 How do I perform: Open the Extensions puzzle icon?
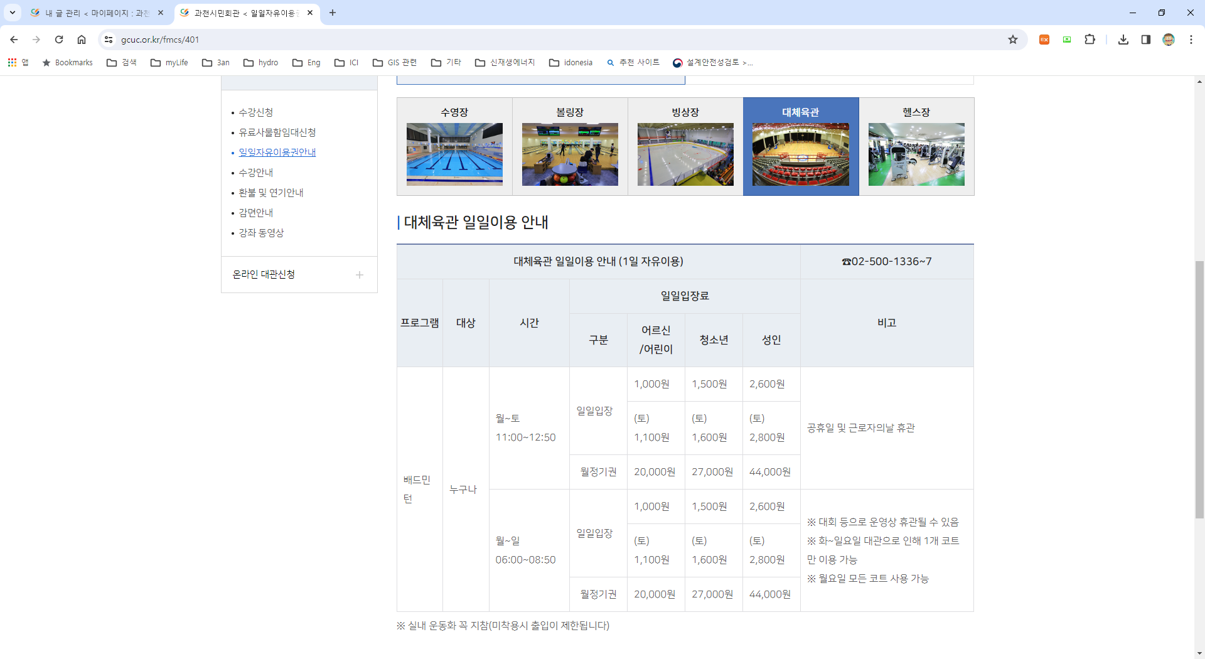(x=1090, y=40)
